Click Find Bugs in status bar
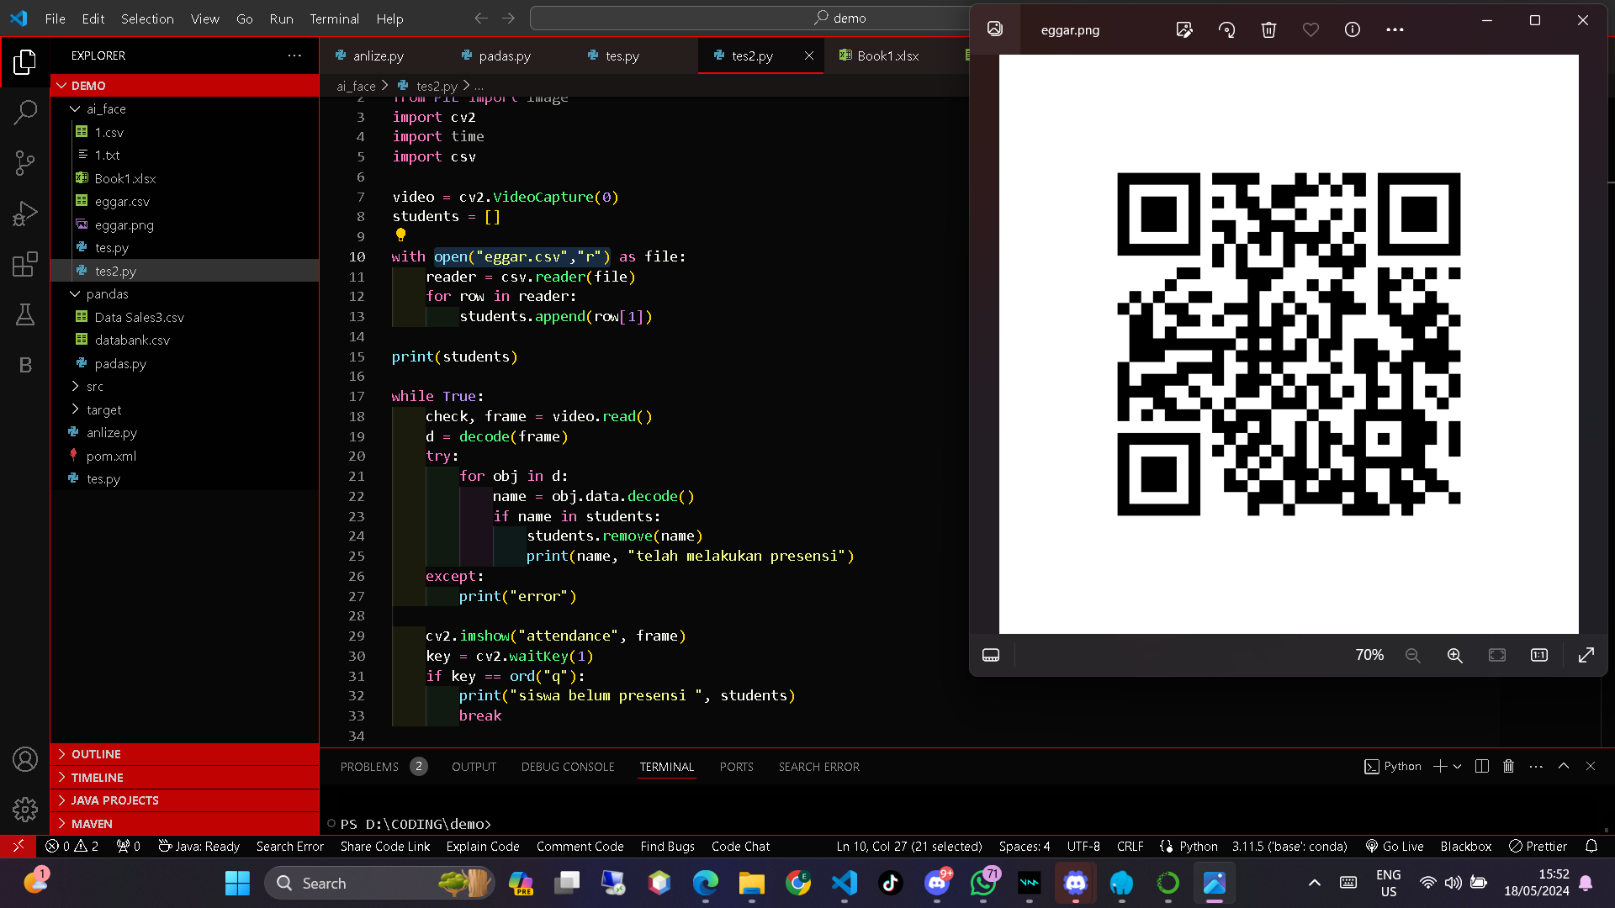1615x908 pixels. [x=667, y=846]
